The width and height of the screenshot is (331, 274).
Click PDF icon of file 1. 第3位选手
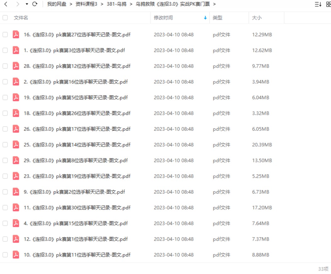pos(16,50)
